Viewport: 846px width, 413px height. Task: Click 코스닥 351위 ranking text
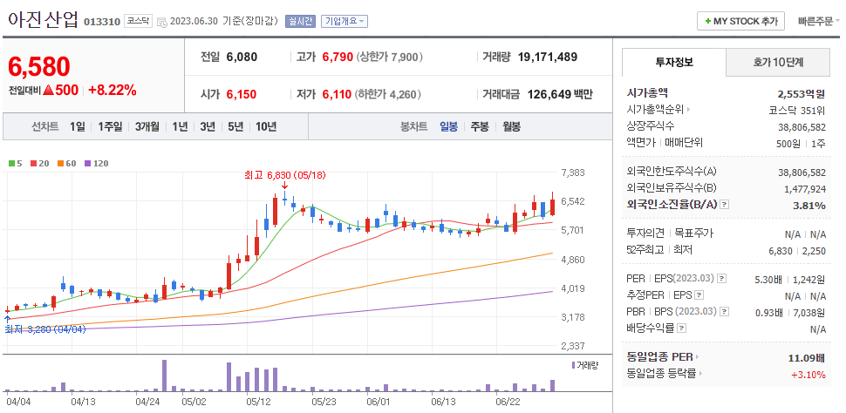point(797,110)
